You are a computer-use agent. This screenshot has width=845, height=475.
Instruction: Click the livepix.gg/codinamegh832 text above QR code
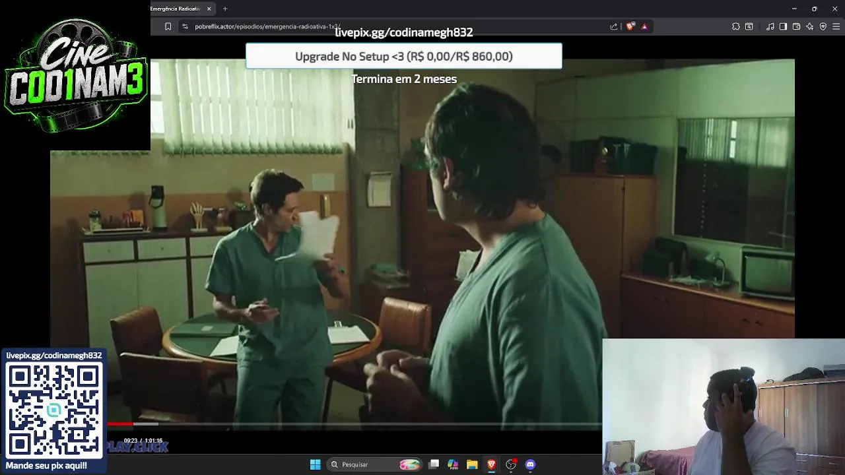coord(54,356)
